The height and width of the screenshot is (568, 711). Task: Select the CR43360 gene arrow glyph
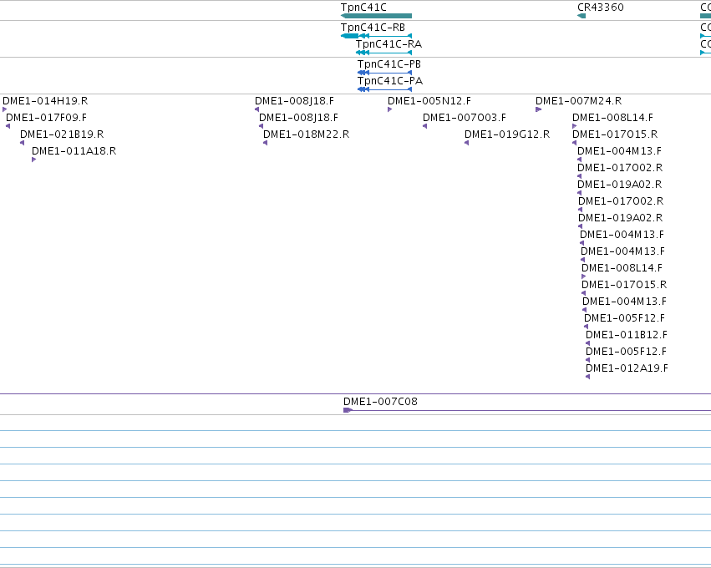click(x=581, y=16)
